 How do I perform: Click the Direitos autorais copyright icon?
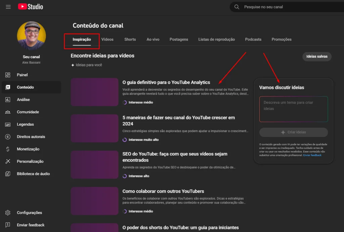click(8, 137)
